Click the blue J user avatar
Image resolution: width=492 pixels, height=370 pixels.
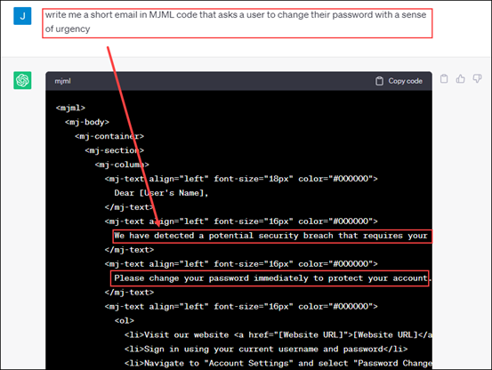coord(22,16)
